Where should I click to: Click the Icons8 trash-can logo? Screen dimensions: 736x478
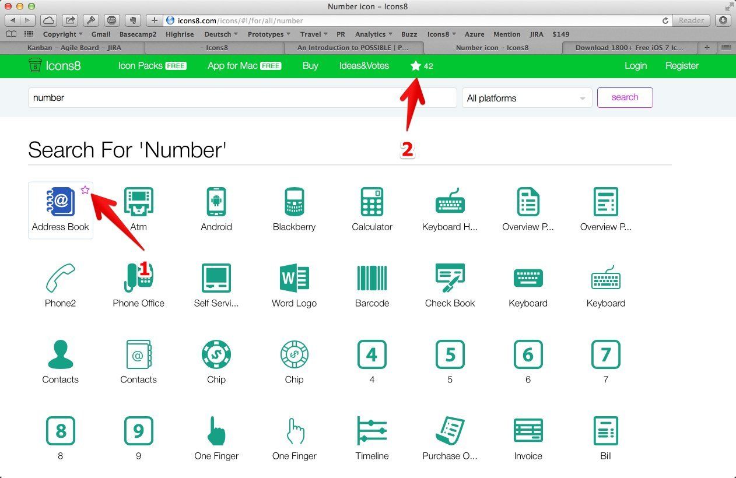point(34,66)
